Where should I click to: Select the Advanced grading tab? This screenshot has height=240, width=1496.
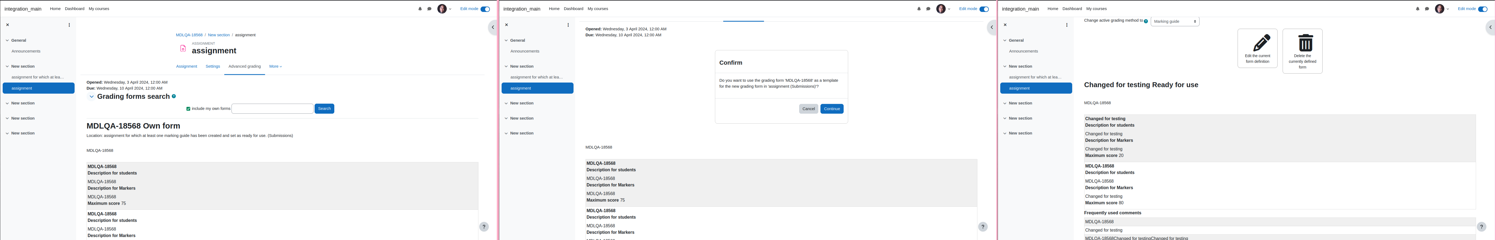[x=245, y=67]
